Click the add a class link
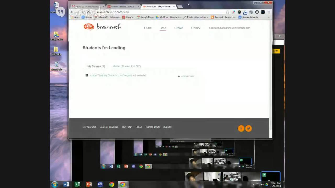 188,76
